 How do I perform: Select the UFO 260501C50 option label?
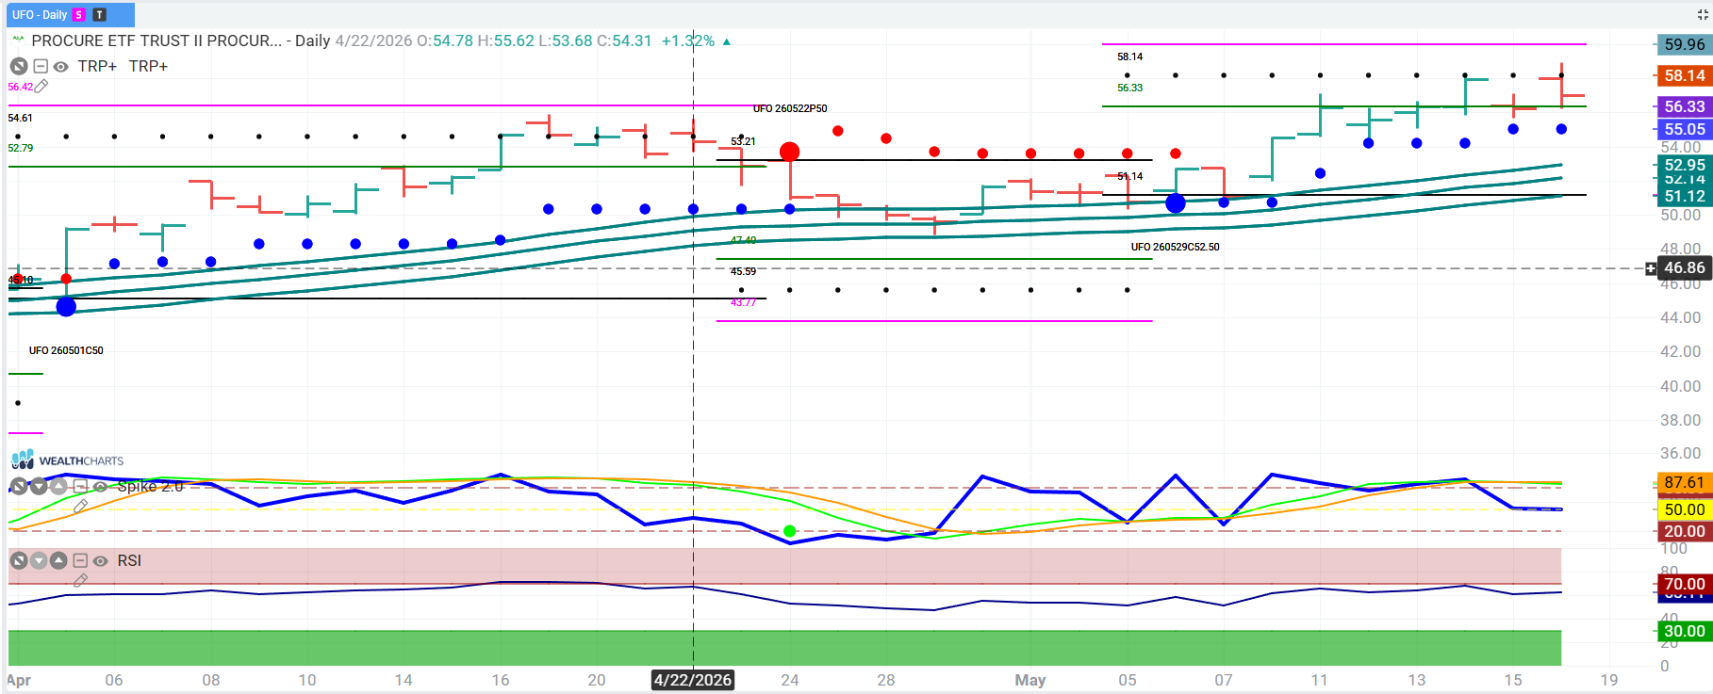tap(66, 350)
